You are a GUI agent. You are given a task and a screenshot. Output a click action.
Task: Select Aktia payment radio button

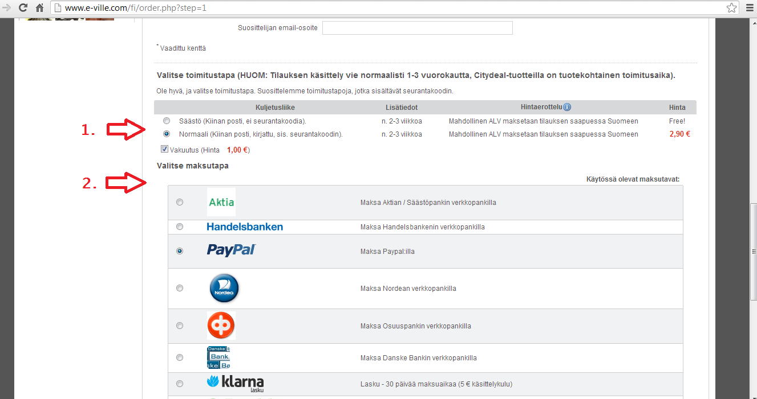[180, 202]
